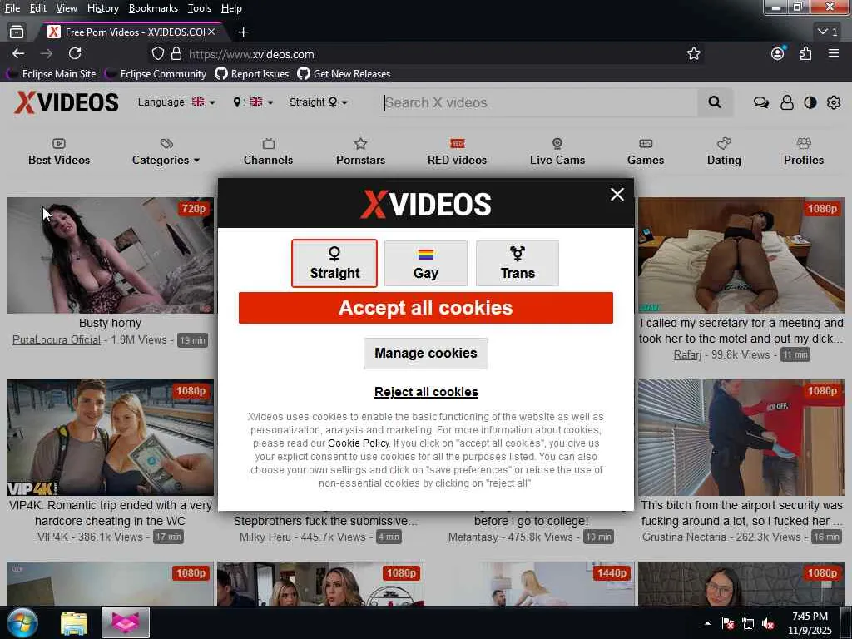The height and width of the screenshot is (639, 852).
Task: Open the Action Center flag icon
Action: (727, 623)
